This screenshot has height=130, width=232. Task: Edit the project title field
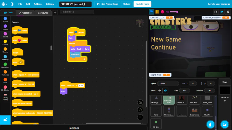click(x=75, y=4)
